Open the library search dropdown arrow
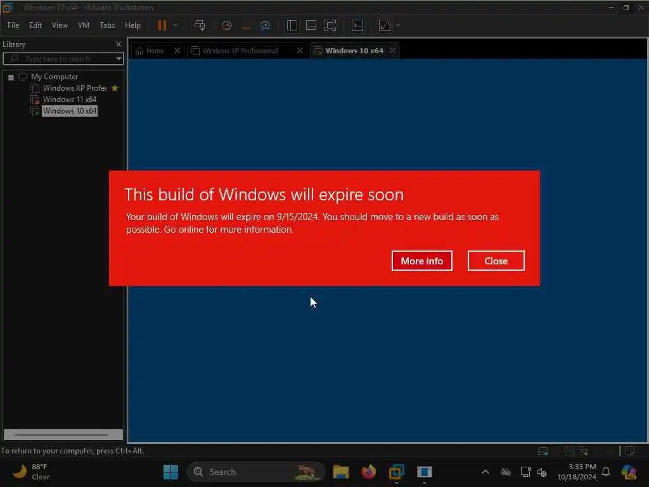This screenshot has height=487, width=649. pyautogui.click(x=119, y=59)
